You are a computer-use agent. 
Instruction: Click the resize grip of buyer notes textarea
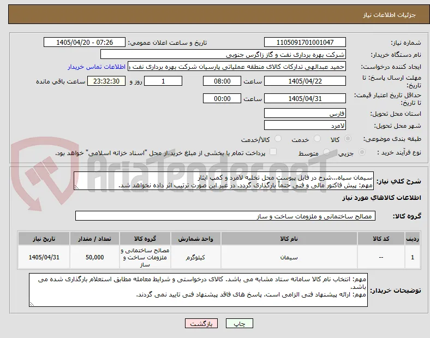coord(32,304)
